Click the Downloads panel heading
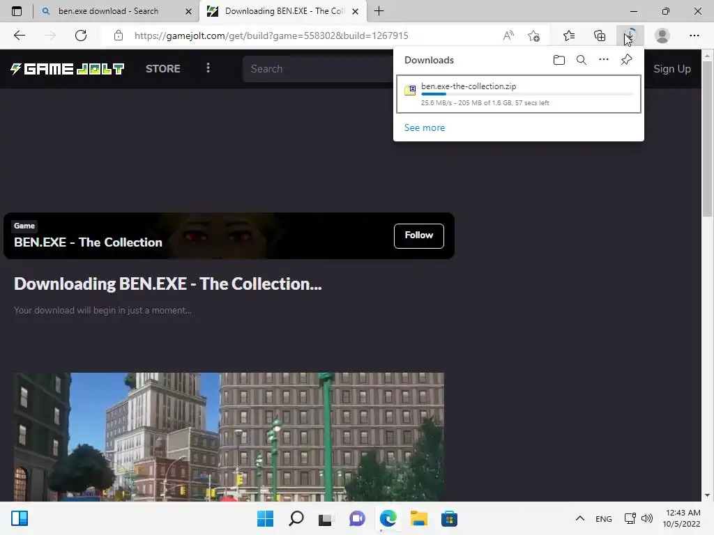714x535 pixels. (429, 60)
